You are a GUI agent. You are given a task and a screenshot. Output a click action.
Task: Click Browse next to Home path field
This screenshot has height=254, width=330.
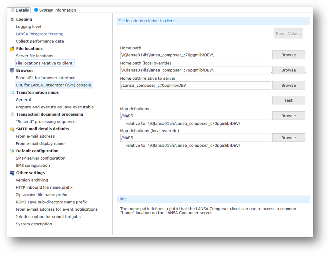coord(288,55)
